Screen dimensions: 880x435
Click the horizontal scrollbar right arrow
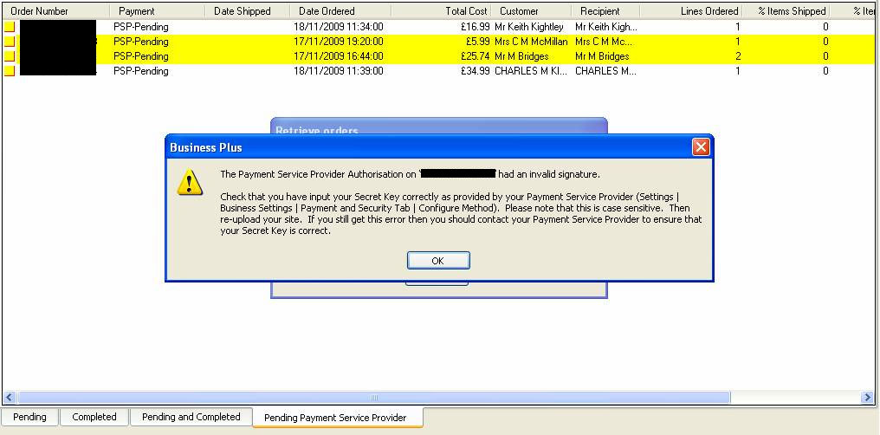[x=867, y=398]
